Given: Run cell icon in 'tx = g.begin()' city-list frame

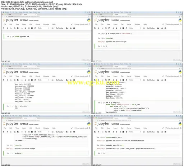Looking at the screenshot, I should pos(29,80).
